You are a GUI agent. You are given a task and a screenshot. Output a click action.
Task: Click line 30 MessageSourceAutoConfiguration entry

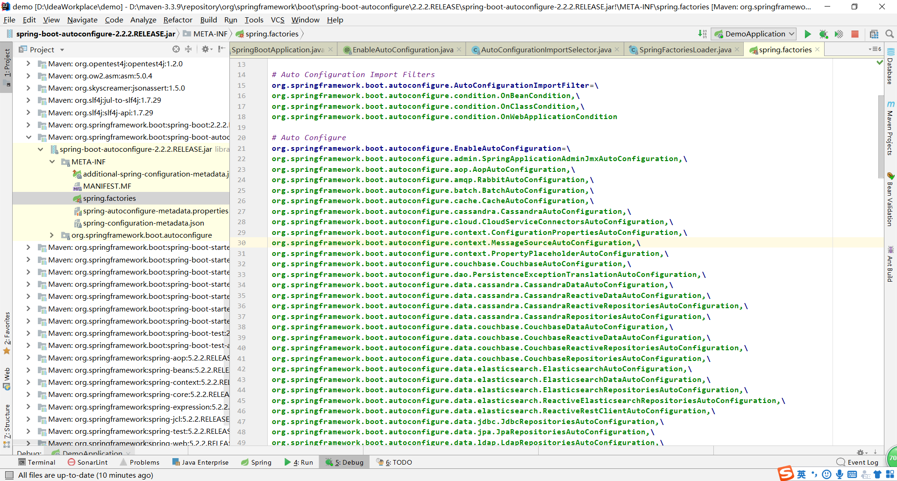point(456,243)
